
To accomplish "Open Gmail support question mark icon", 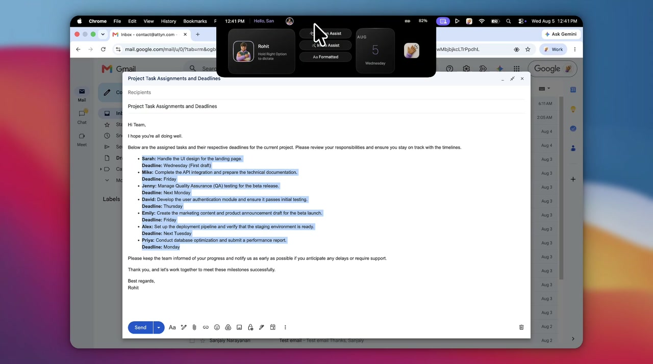I will pos(449,69).
